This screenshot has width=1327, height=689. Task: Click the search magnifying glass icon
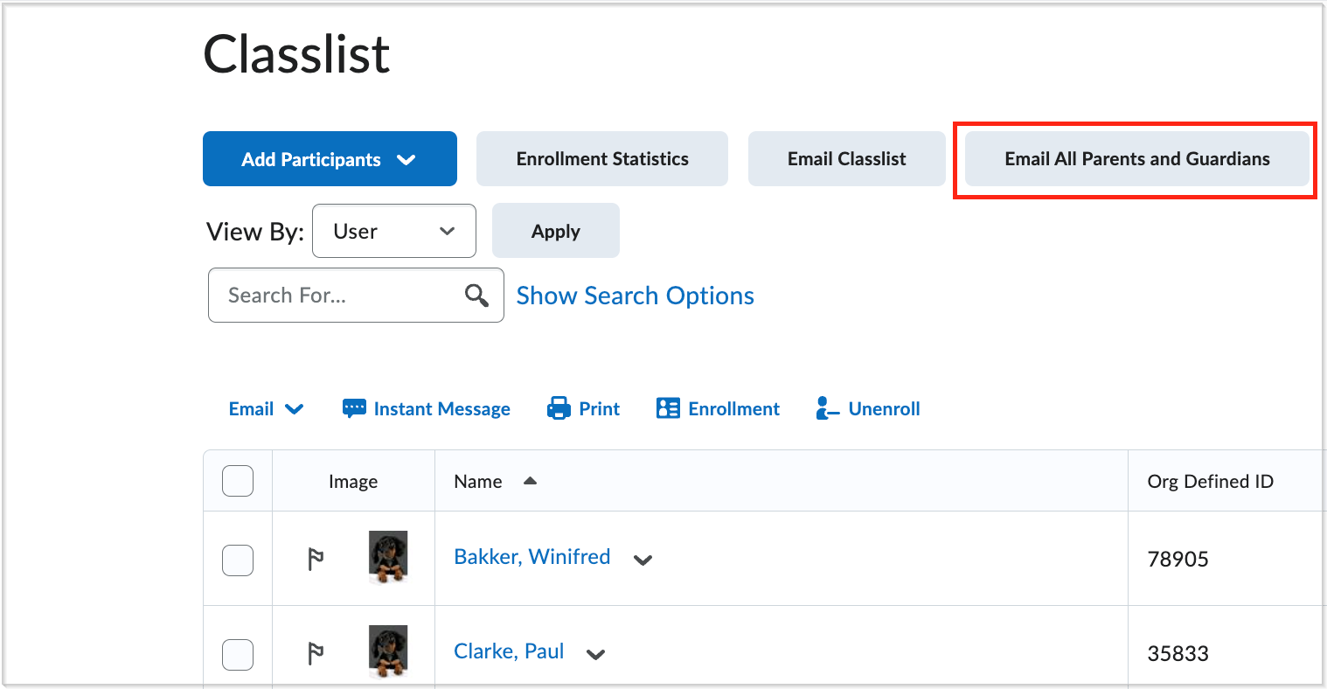coord(476,296)
